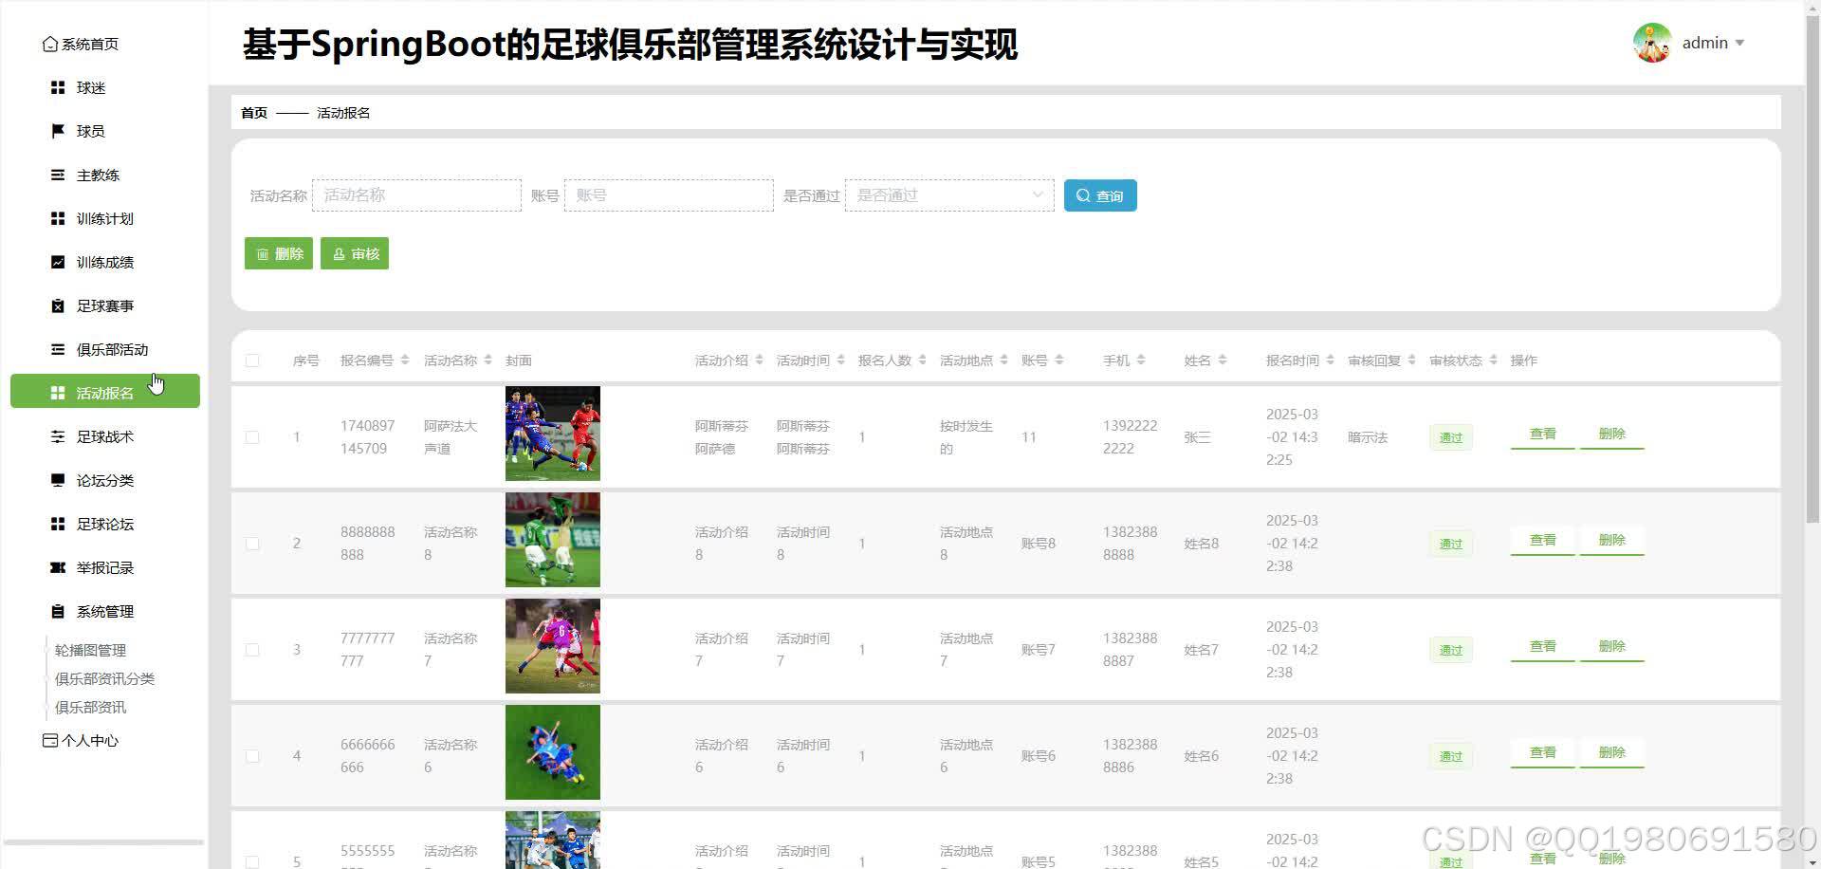The image size is (1821, 869).
Task: Click the home icon beside 系统首页
Action: pos(50,45)
